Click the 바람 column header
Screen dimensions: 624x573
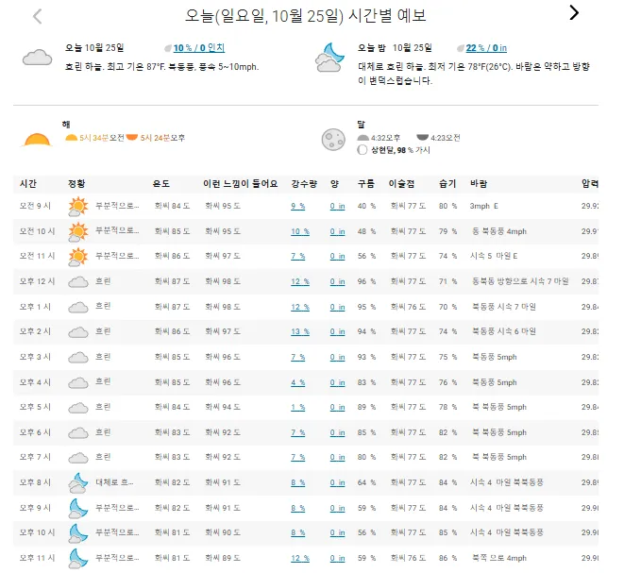pos(479,184)
